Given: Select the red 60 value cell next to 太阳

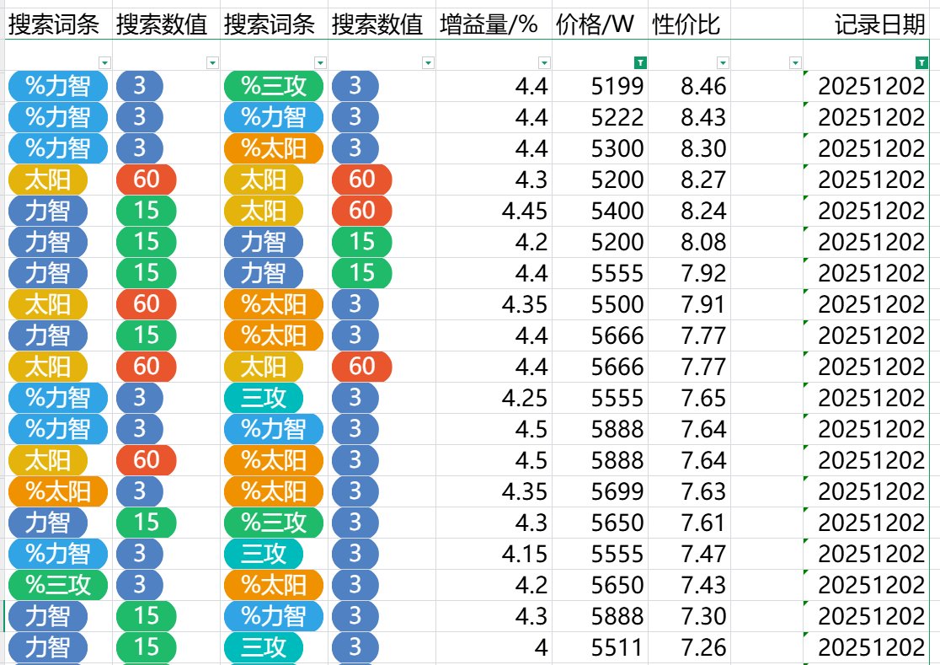Looking at the screenshot, I should click(x=144, y=180).
